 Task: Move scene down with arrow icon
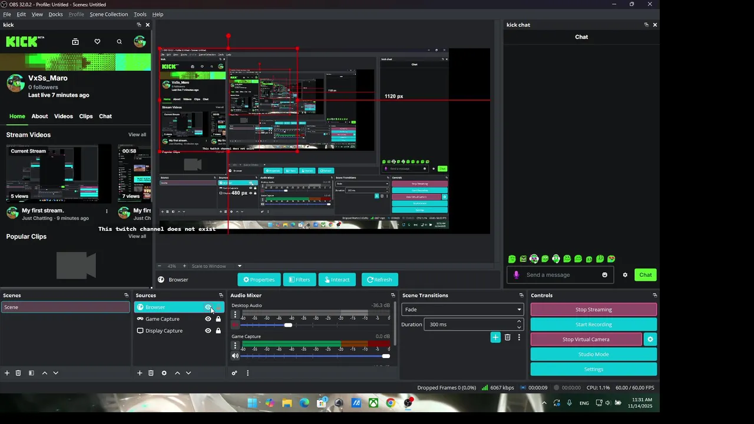[x=56, y=373]
